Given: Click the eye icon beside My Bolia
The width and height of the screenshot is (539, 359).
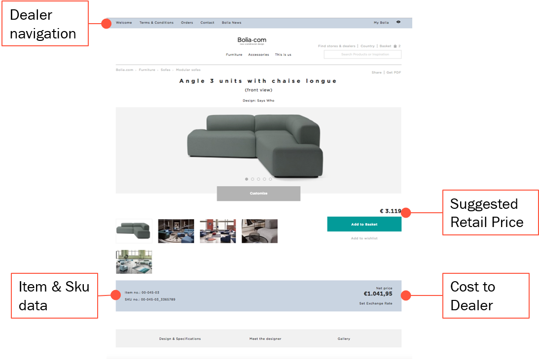Looking at the screenshot, I should point(398,22).
